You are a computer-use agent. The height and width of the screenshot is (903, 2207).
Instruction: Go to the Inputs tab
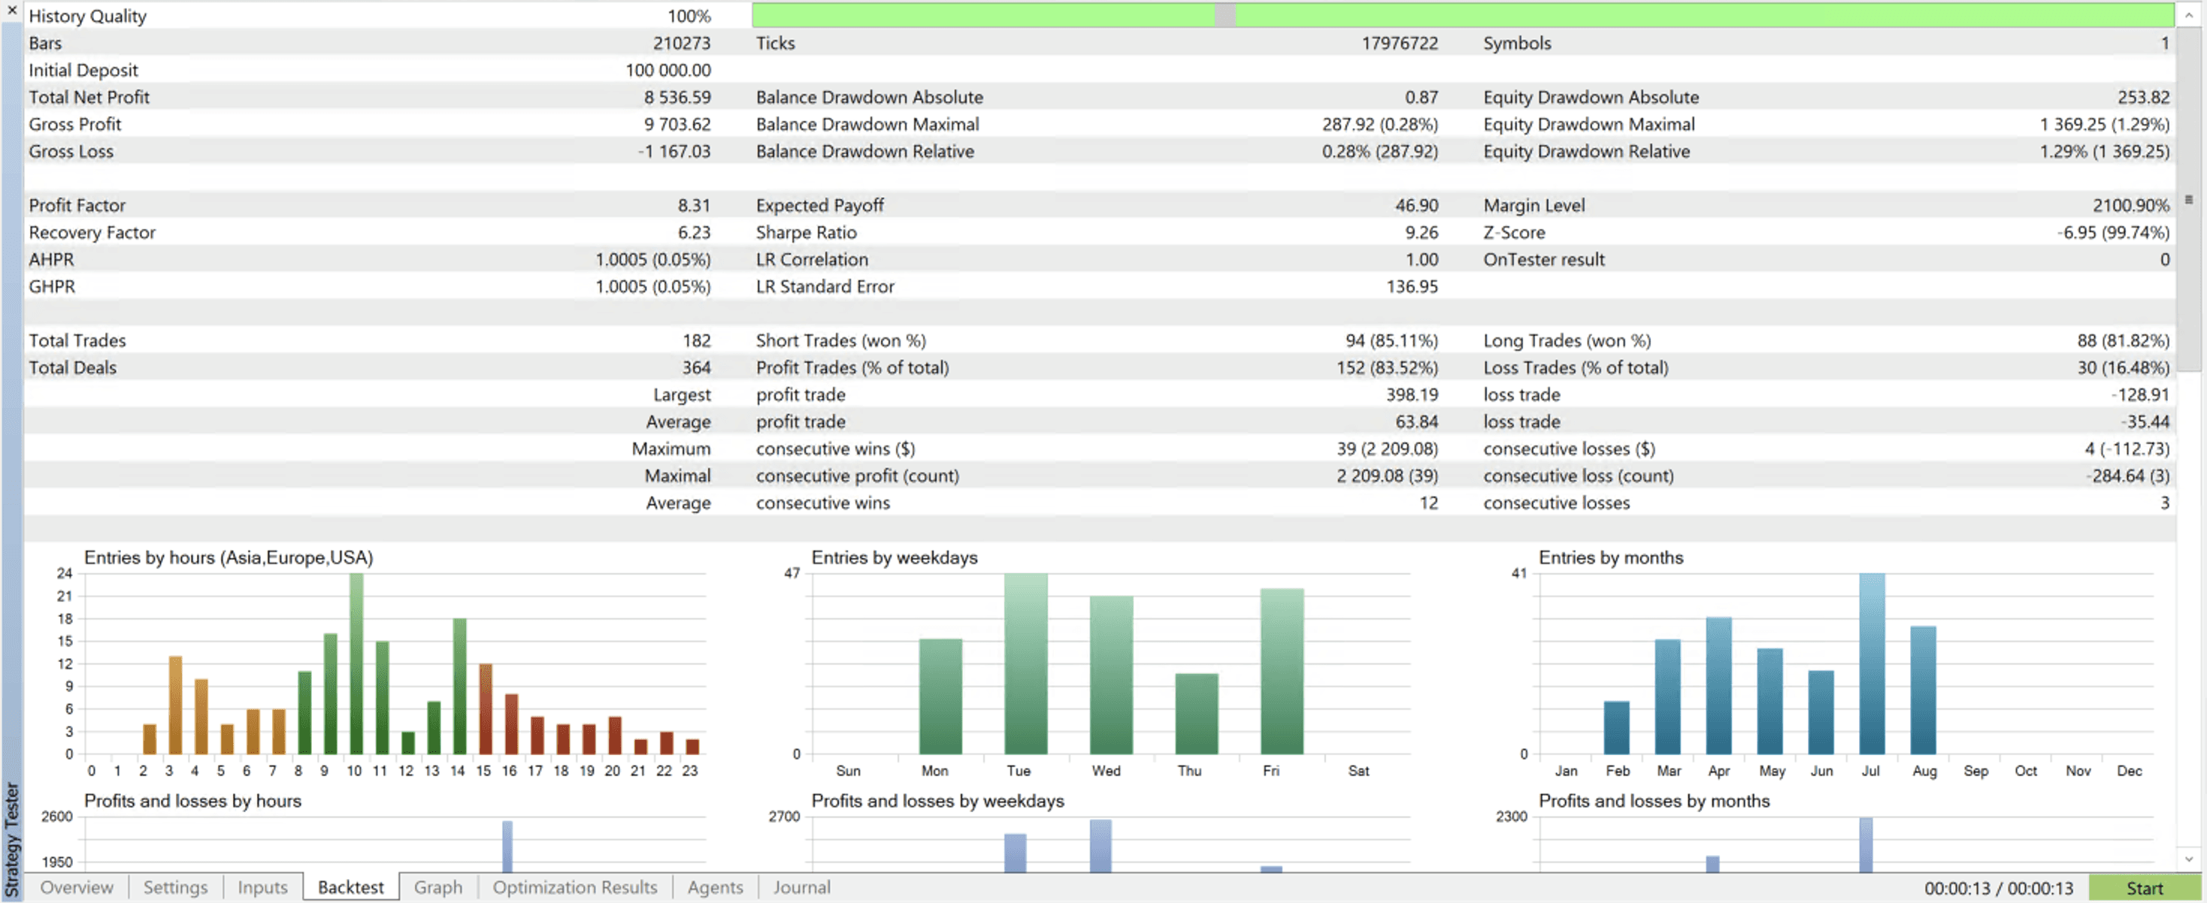[262, 886]
